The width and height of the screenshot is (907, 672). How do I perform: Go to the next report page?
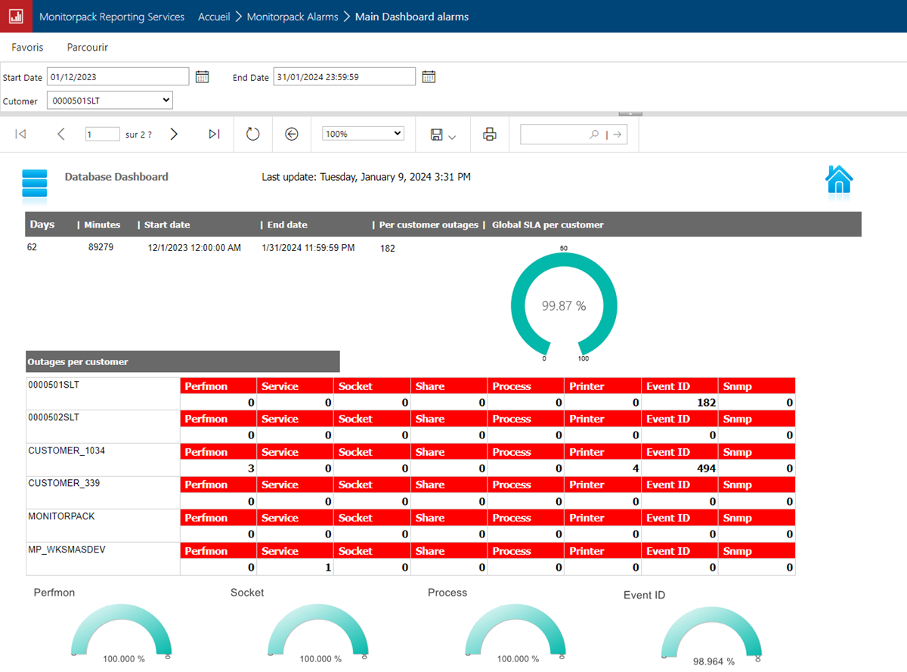174,134
